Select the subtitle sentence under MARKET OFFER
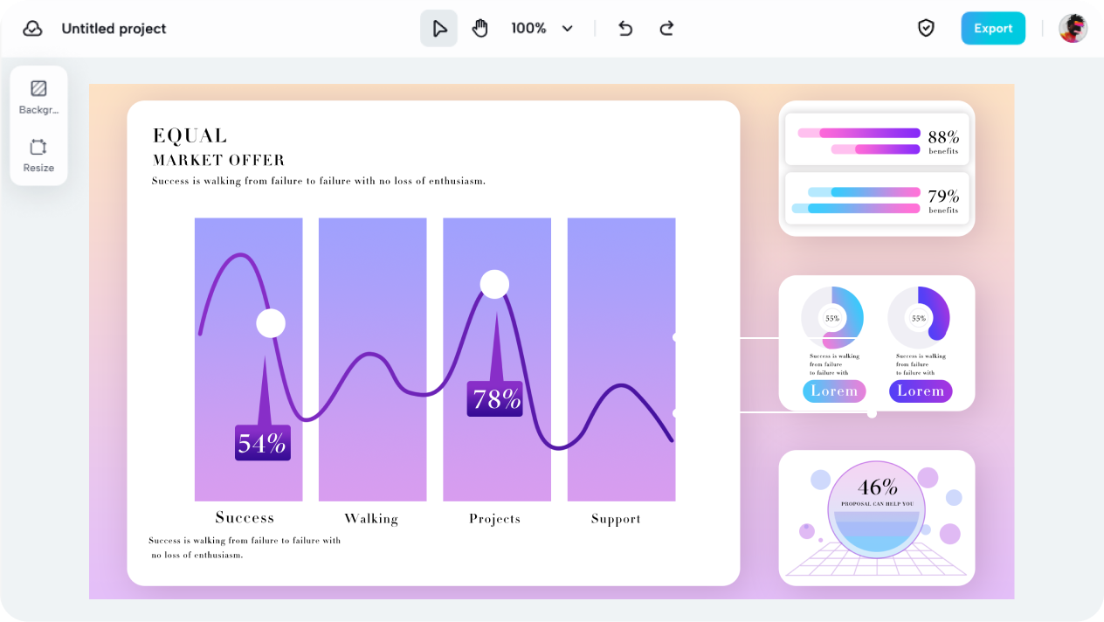 click(x=319, y=182)
